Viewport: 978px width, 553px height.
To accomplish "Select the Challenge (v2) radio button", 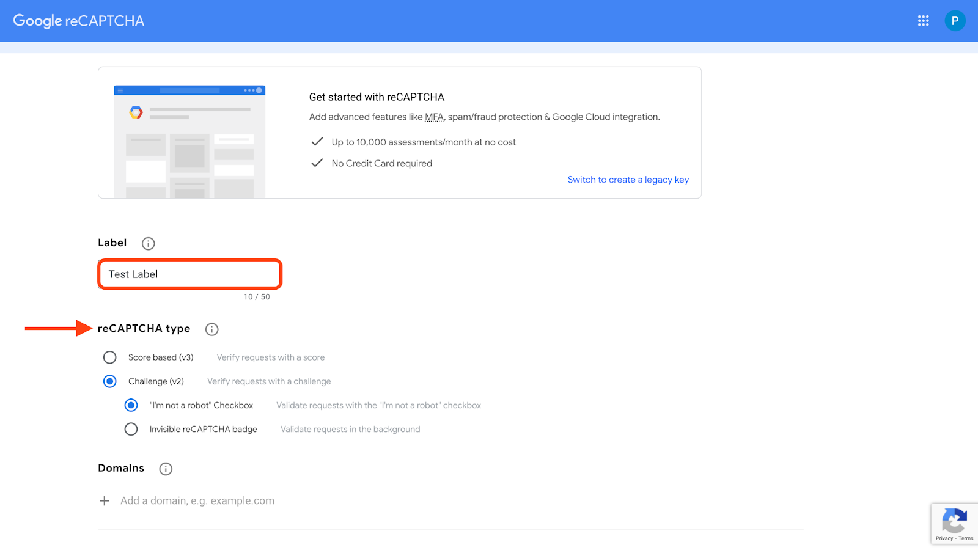I will [110, 381].
